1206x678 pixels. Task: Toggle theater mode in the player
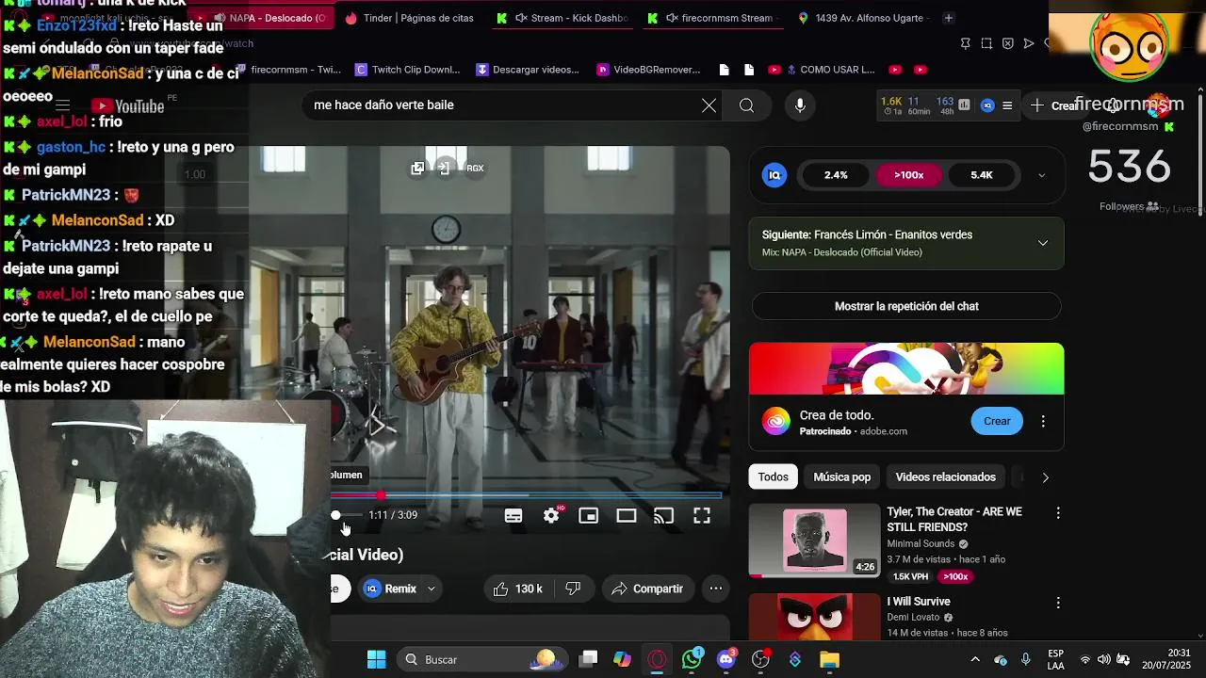(x=627, y=516)
